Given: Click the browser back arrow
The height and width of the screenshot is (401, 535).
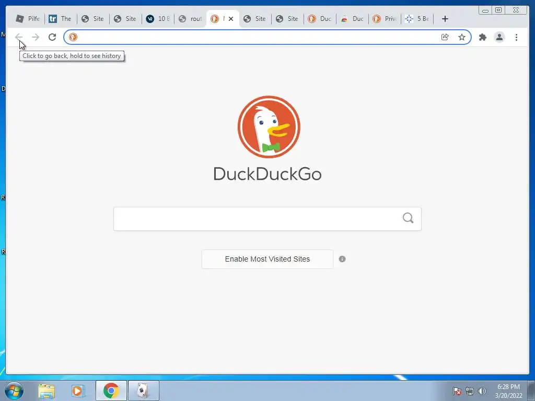Looking at the screenshot, I should click(19, 37).
